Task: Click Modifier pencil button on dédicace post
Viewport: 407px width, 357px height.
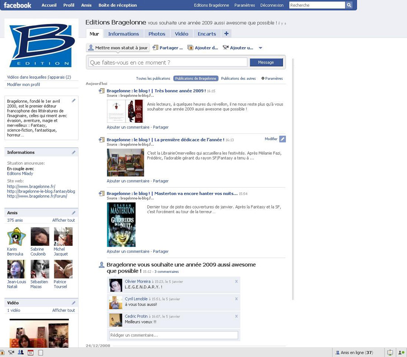Action: [x=282, y=139]
